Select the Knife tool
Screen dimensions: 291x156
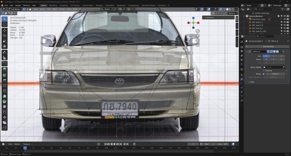click(x=5, y=91)
